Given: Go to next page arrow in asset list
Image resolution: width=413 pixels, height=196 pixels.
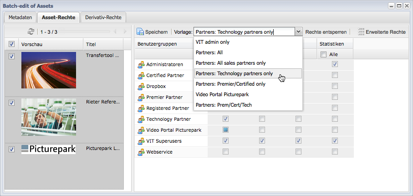Looking at the screenshot, I should tap(125, 31).
